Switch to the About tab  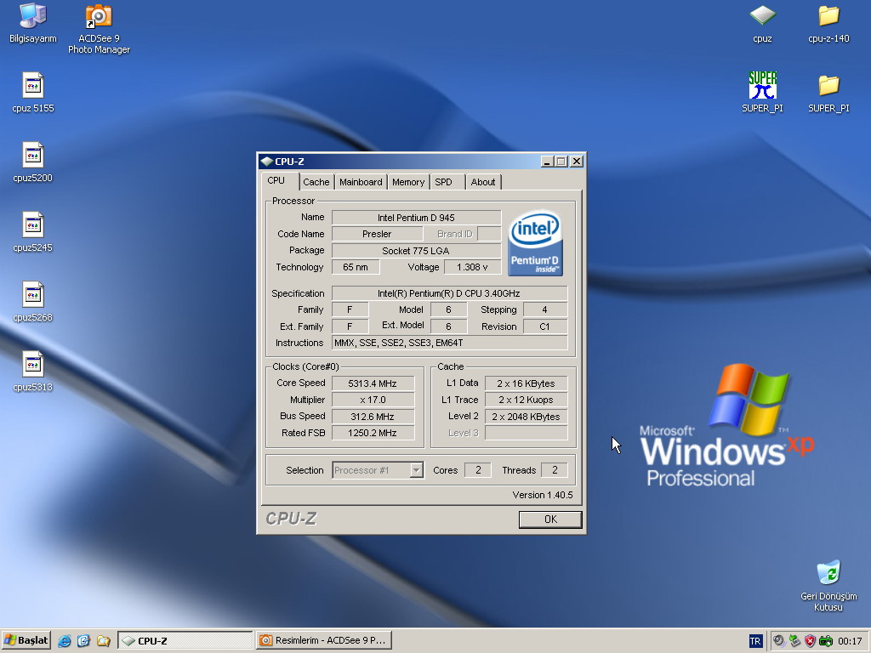click(x=483, y=182)
